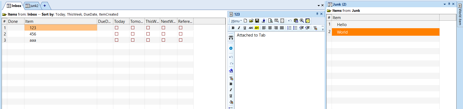Add a new tab with plus button
Screen dimensions: 463x109
point(45,6)
